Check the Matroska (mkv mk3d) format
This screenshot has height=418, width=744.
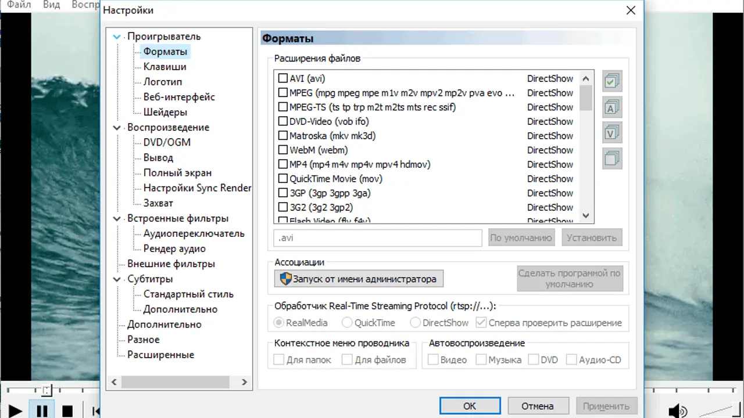tap(283, 136)
